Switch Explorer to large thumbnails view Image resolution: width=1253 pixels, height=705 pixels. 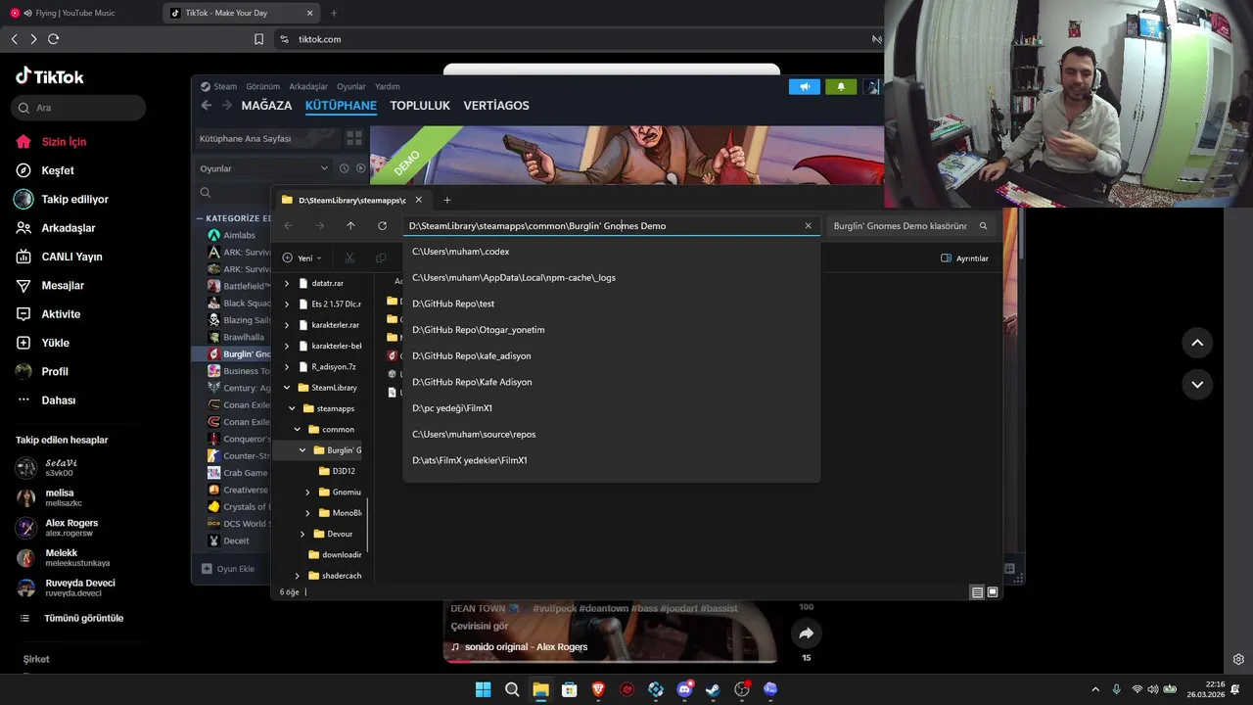pyautogui.click(x=993, y=592)
